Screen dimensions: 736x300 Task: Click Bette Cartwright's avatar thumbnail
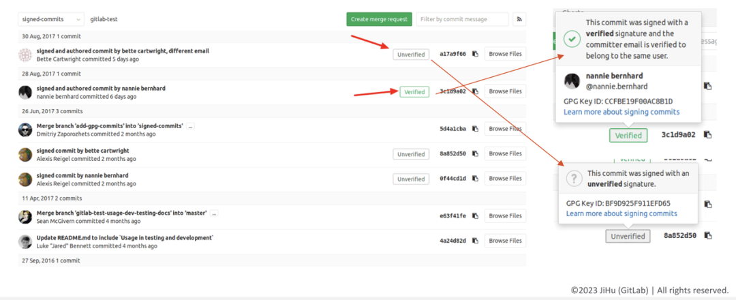25,55
